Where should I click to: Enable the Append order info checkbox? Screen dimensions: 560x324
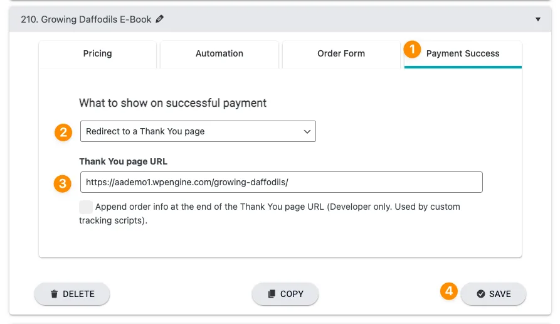(86, 207)
